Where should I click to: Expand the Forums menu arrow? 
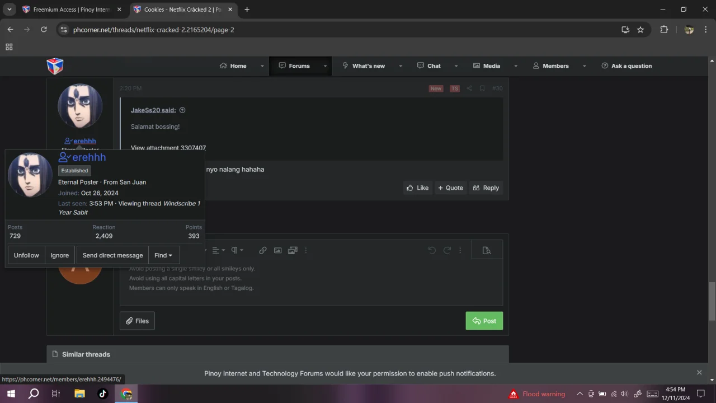point(325,66)
